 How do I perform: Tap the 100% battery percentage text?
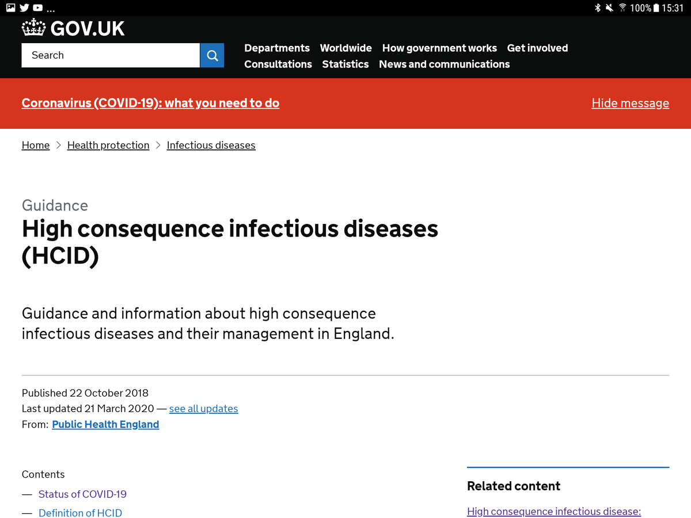640,7
